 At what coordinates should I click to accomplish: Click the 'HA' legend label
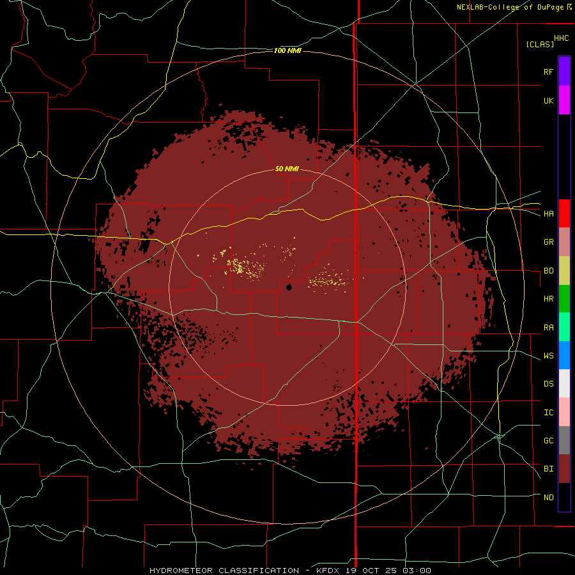coord(548,214)
